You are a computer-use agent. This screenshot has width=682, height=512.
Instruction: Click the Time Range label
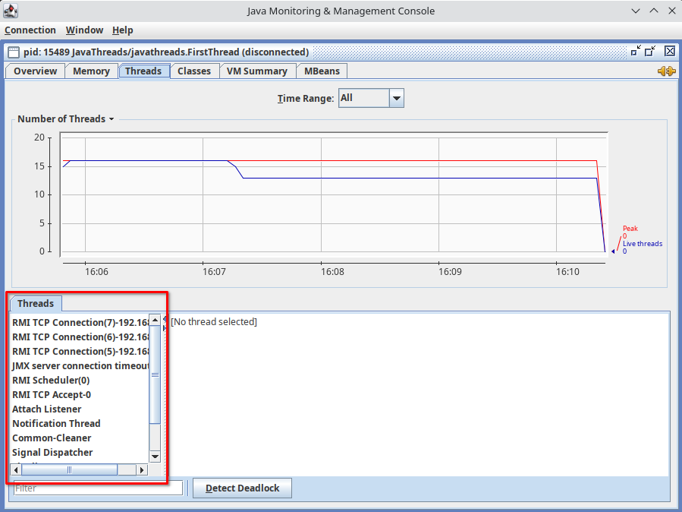pyautogui.click(x=306, y=99)
